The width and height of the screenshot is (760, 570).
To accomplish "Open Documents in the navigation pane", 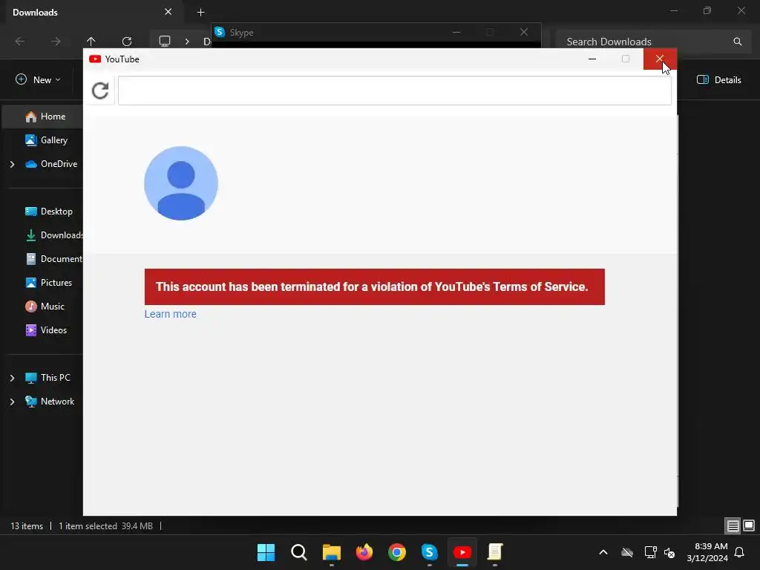I will [53, 259].
